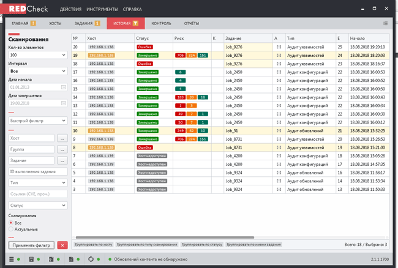The width and height of the screenshot is (398, 268).
Task: Open calendar picker for Дата начала
Action: [x=63, y=87]
